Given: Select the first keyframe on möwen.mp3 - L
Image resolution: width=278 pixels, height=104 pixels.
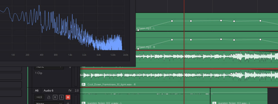Looking at the screenshot, I should pos(138,30).
